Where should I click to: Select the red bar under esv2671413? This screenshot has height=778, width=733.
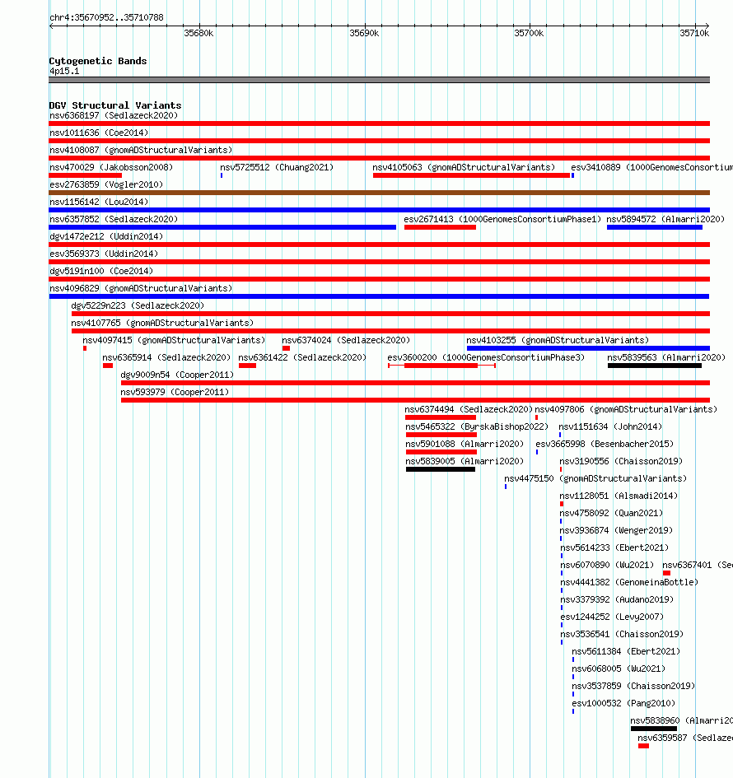[440, 227]
